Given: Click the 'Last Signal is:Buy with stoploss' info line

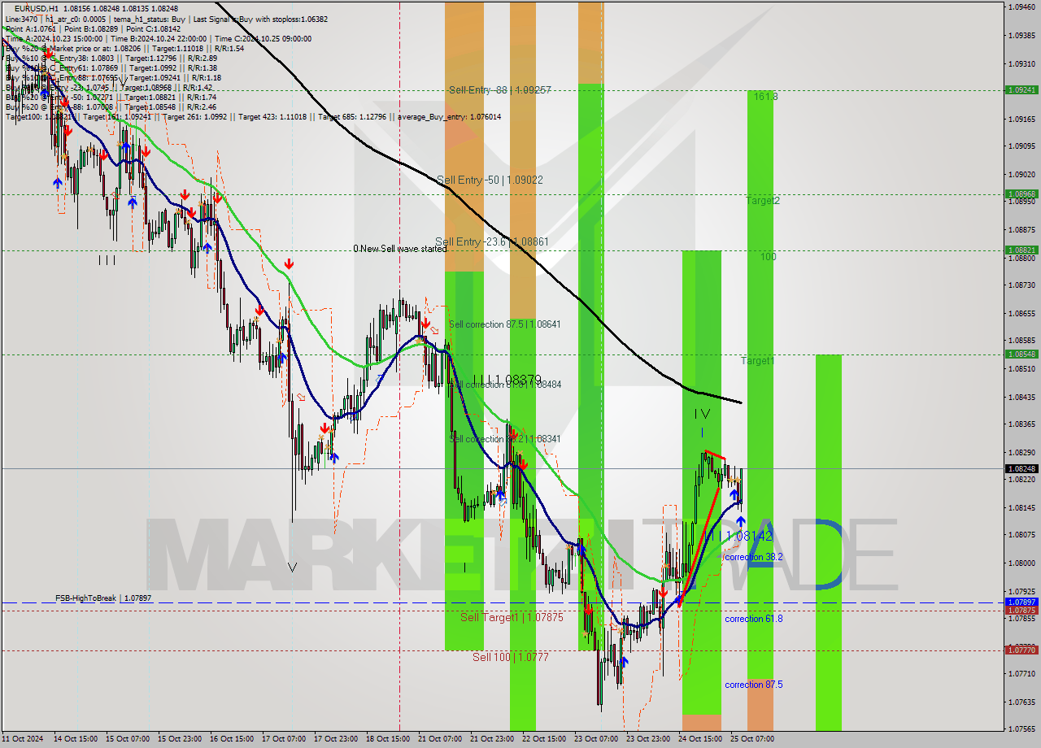Looking at the screenshot, I should [x=262, y=19].
